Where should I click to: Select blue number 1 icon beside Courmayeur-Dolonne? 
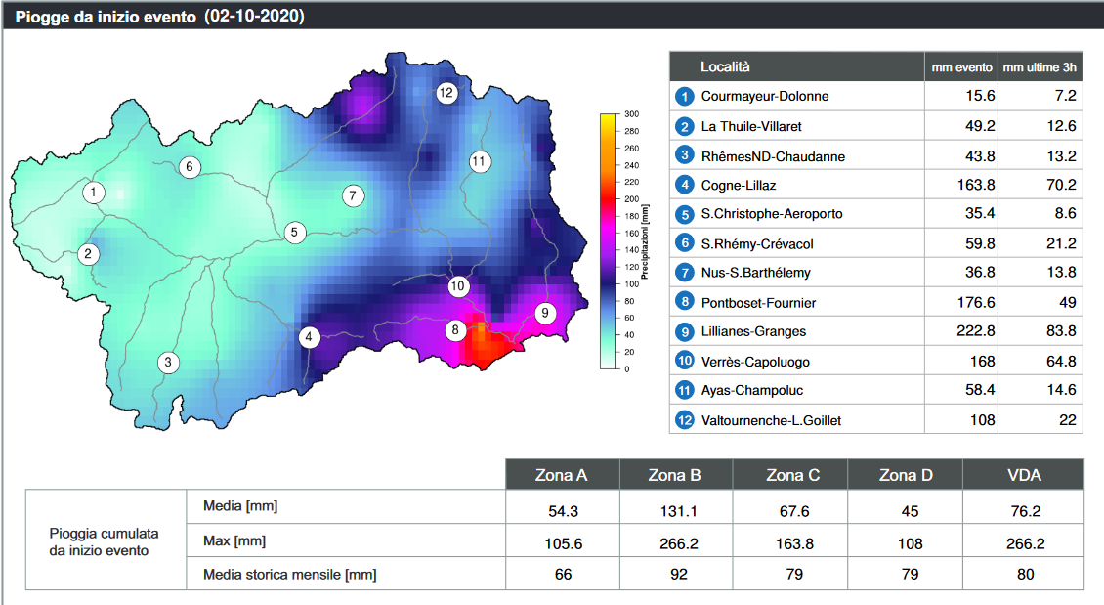point(685,96)
